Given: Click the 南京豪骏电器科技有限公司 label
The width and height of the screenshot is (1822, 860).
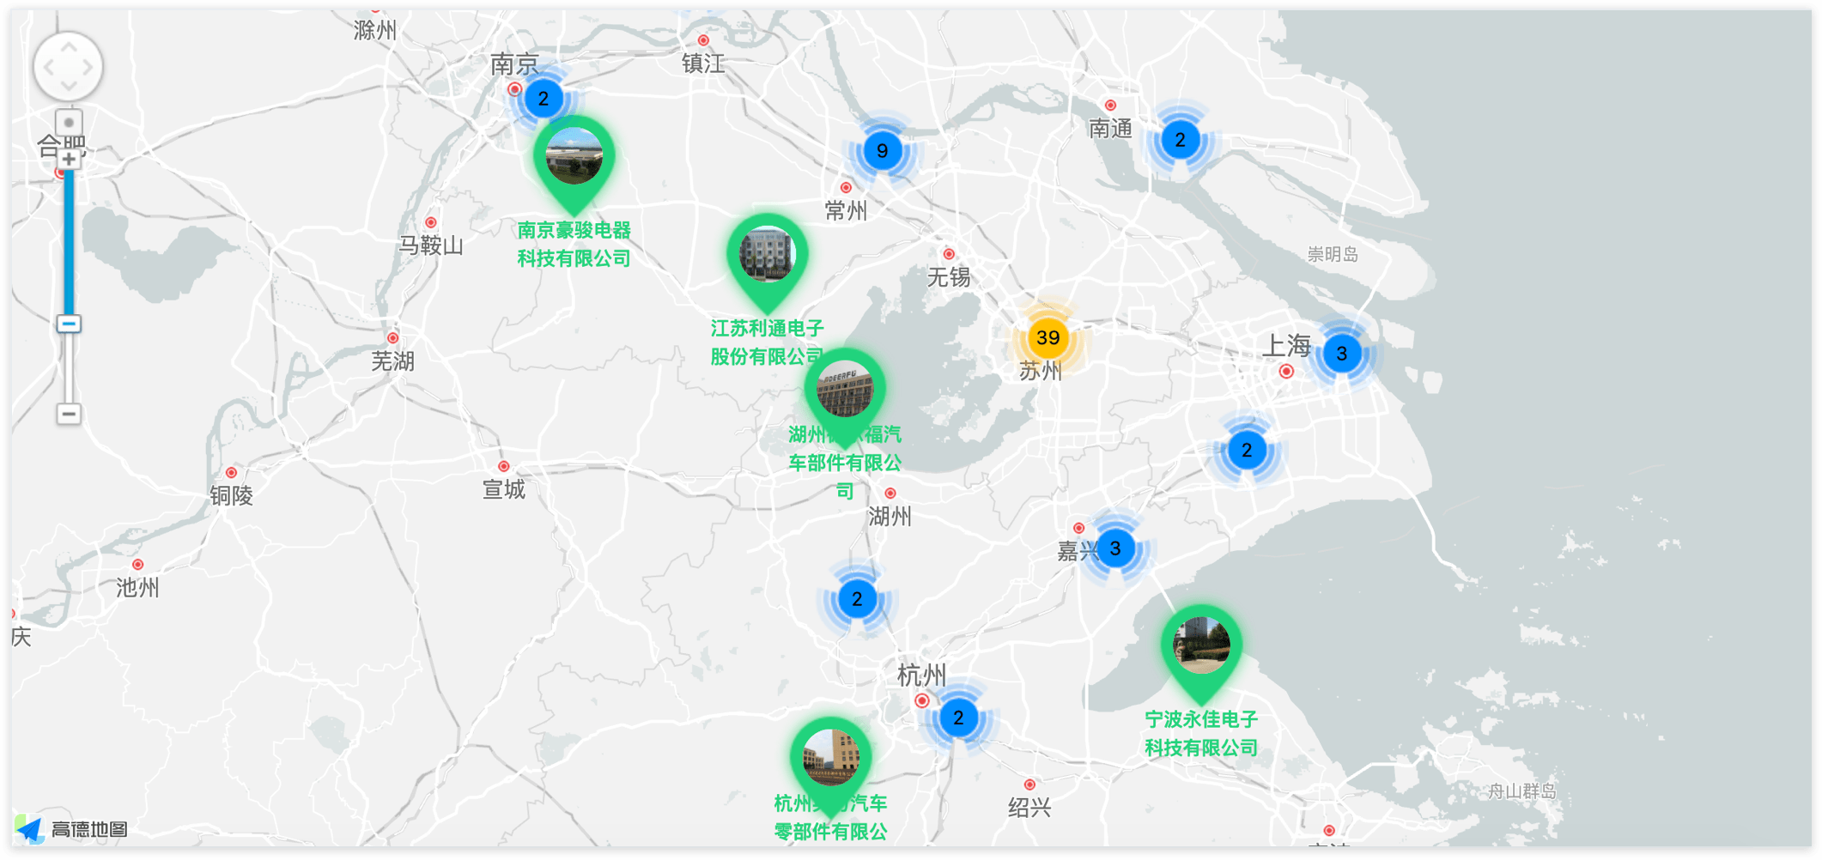Looking at the screenshot, I should (x=574, y=245).
